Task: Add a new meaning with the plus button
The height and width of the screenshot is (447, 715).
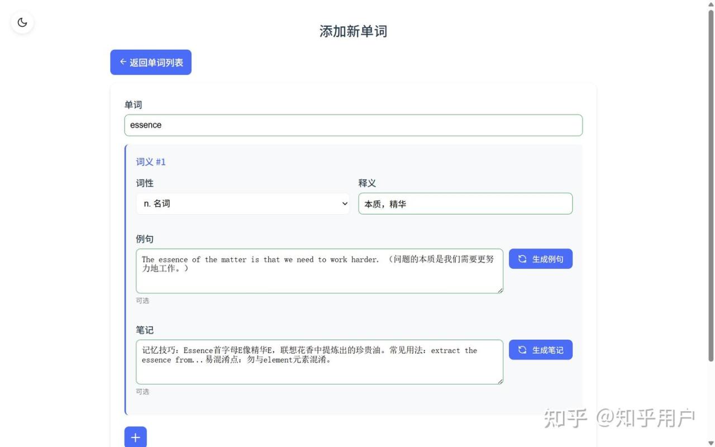Action: [135, 437]
